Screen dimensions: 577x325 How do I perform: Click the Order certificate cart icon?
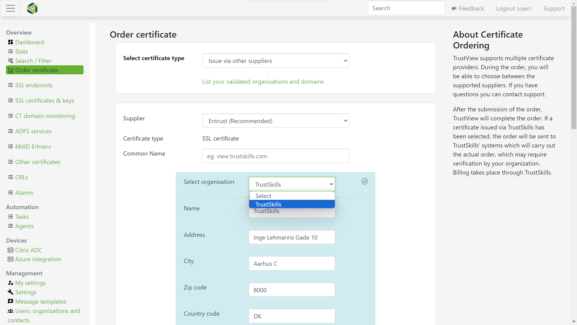11,70
